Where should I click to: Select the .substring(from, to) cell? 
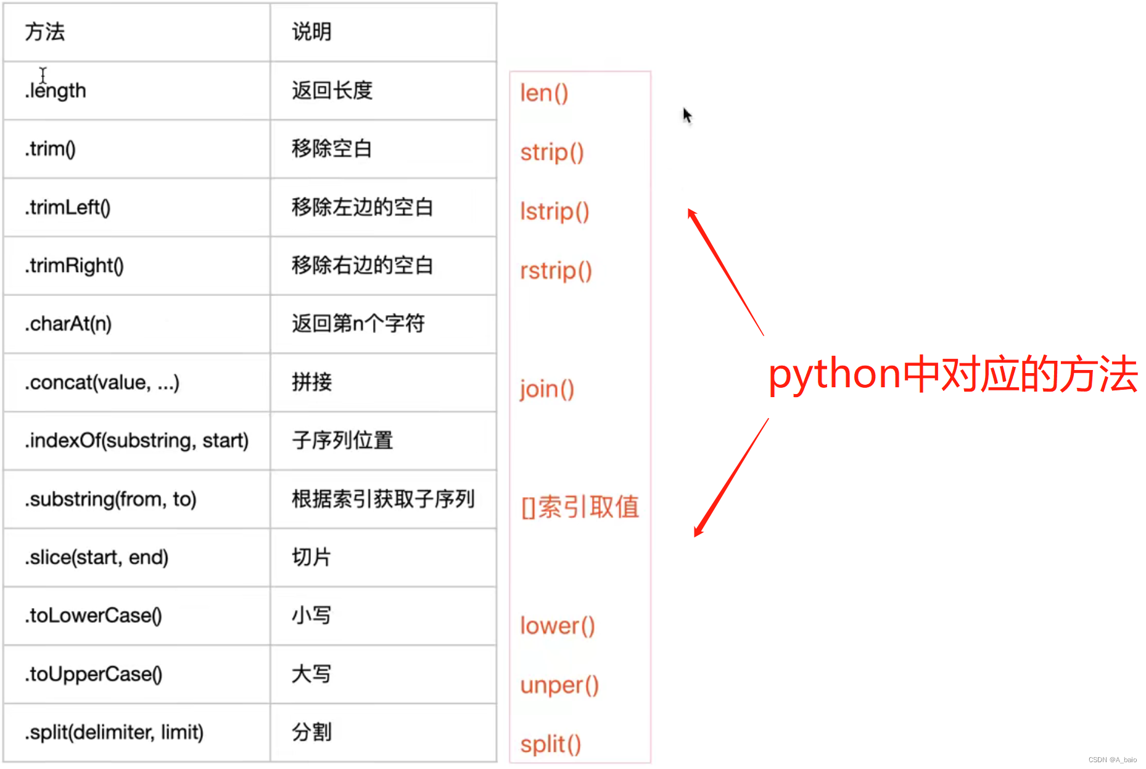pos(136,500)
